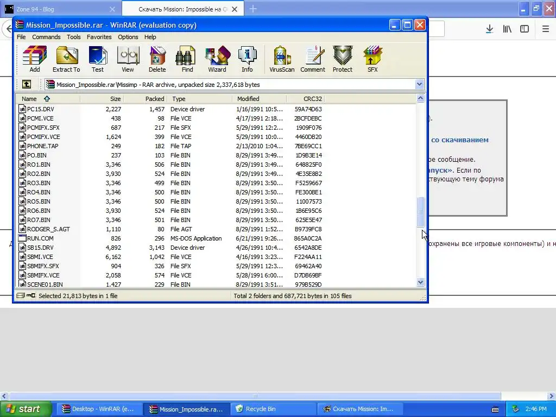Click the Protect archive icon

coord(343,59)
